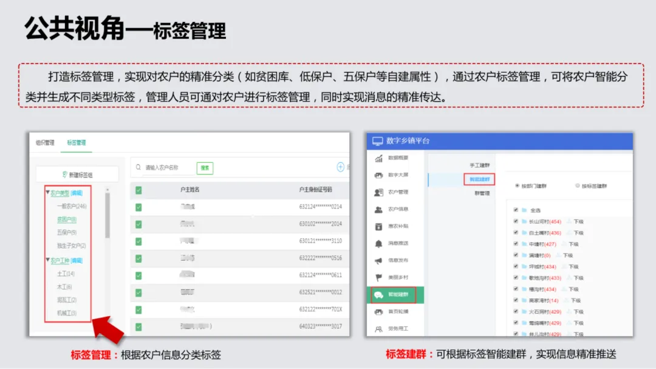The width and height of the screenshot is (656, 369).
Task: Select the 一般农户(246) tag
Action: [72, 207]
